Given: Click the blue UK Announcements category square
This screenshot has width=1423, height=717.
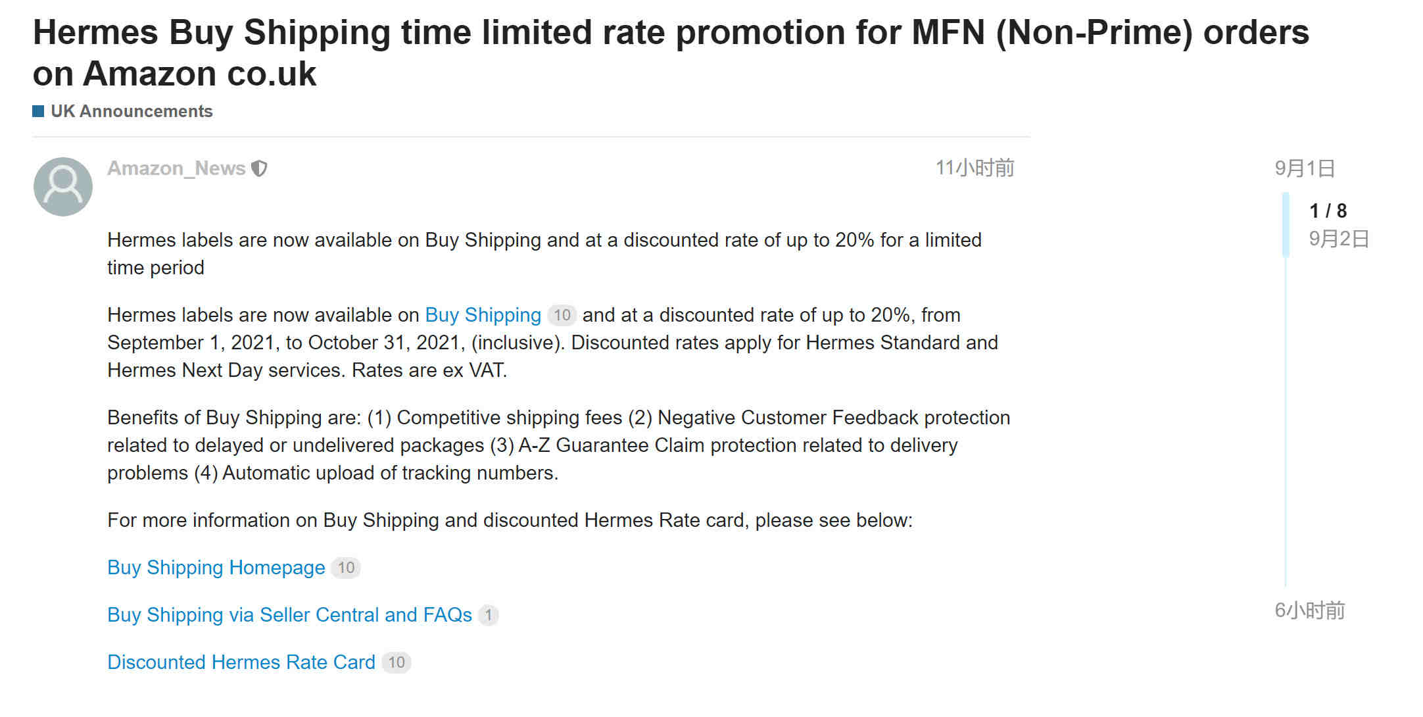Looking at the screenshot, I should (x=38, y=111).
